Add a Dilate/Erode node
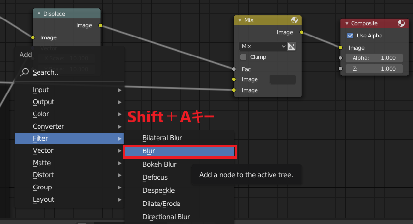The width and height of the screenshot is (413, 224). (x=179, y=204)
